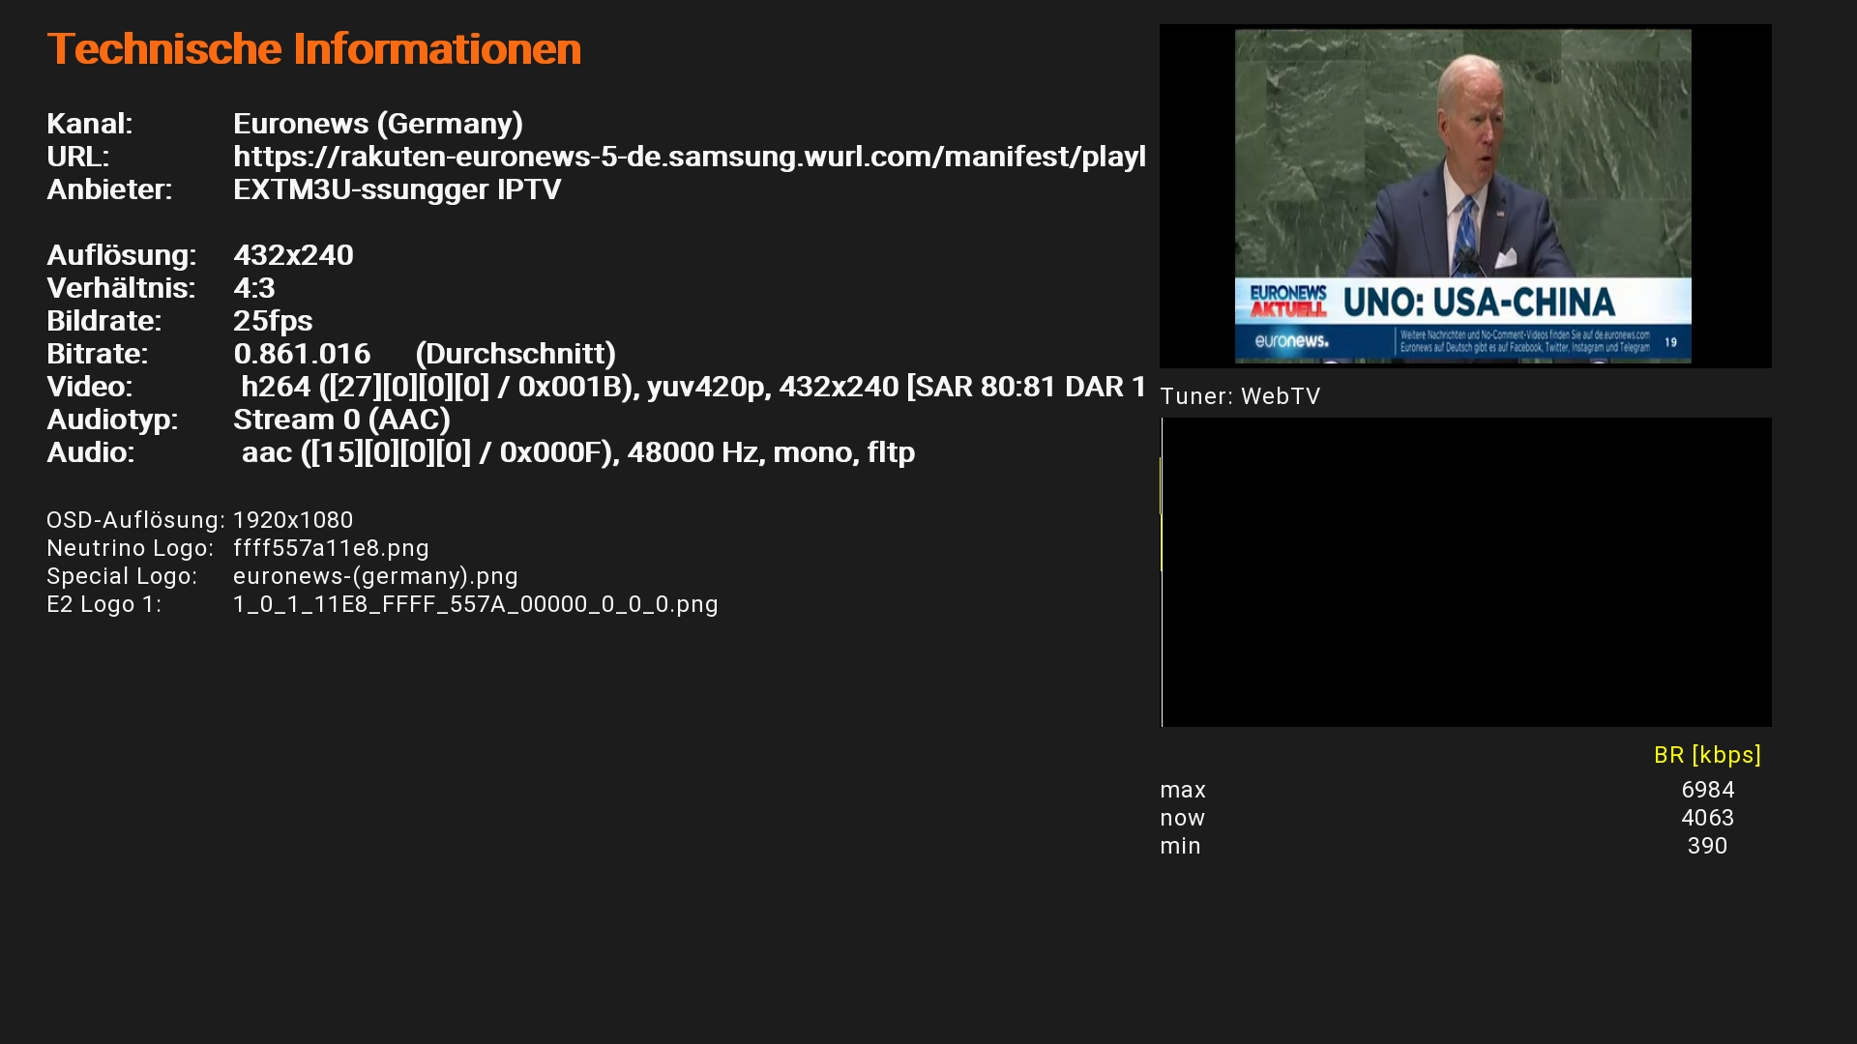Click the rakuten-euronews stream URL

690,157
